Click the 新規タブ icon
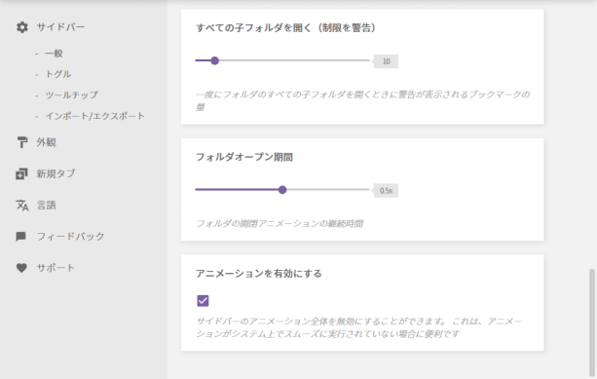The image size is (597, 379). [21, 173]
